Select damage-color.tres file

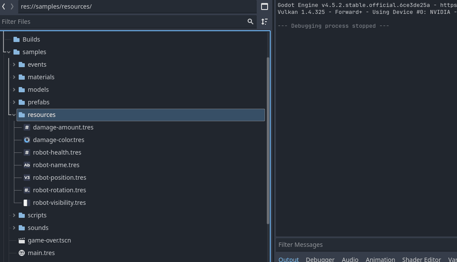point(59,140)
